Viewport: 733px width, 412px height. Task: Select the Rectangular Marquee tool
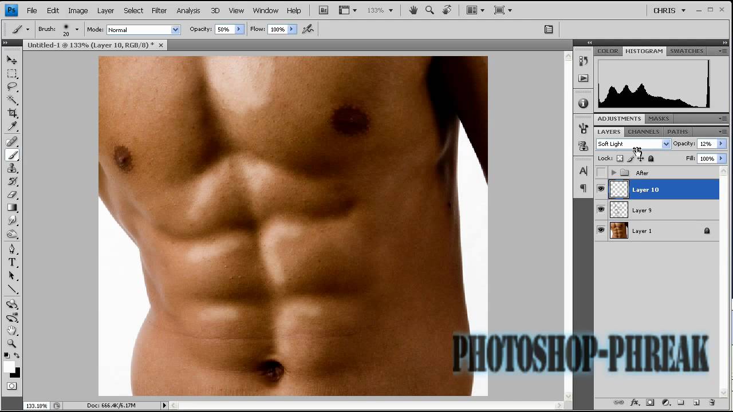12,74
